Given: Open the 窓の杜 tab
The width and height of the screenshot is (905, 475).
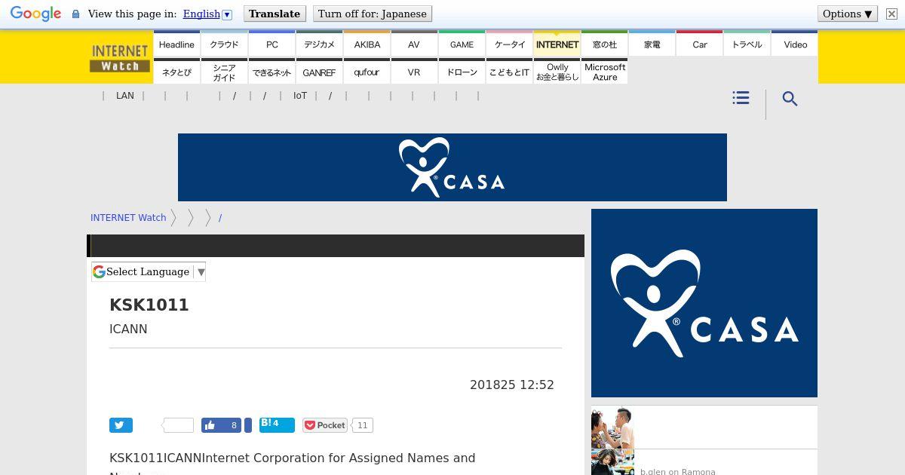Looking at the screenshot, I should pos(604,44).
